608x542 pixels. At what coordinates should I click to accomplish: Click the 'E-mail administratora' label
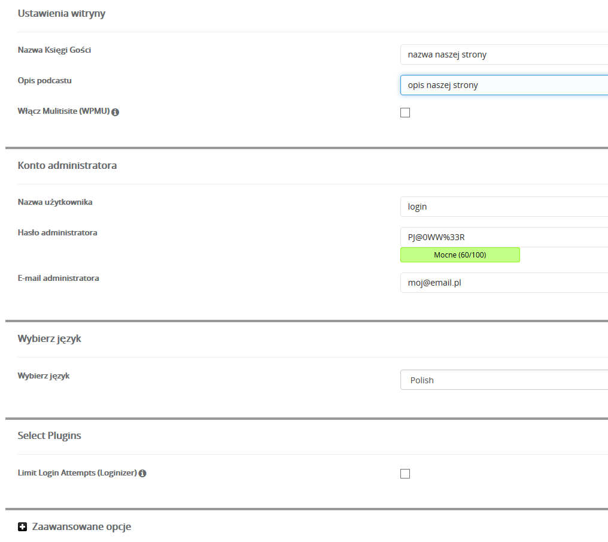[x=58, y=278]
